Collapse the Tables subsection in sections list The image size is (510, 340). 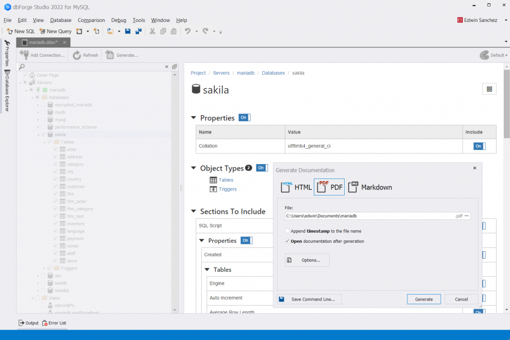207,270
